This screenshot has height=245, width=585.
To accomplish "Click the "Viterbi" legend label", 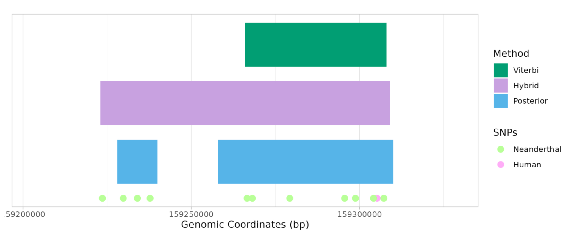I will tap(525, 70).
